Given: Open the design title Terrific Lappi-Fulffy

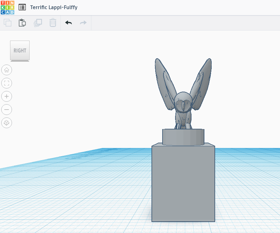Looking at the screenshot, I should tap(54, 7).
